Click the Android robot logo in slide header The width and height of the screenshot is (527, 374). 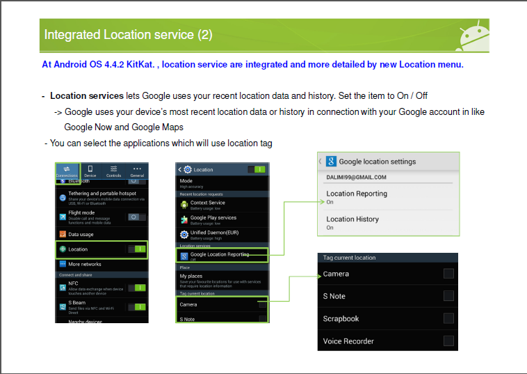pos(474,34)
